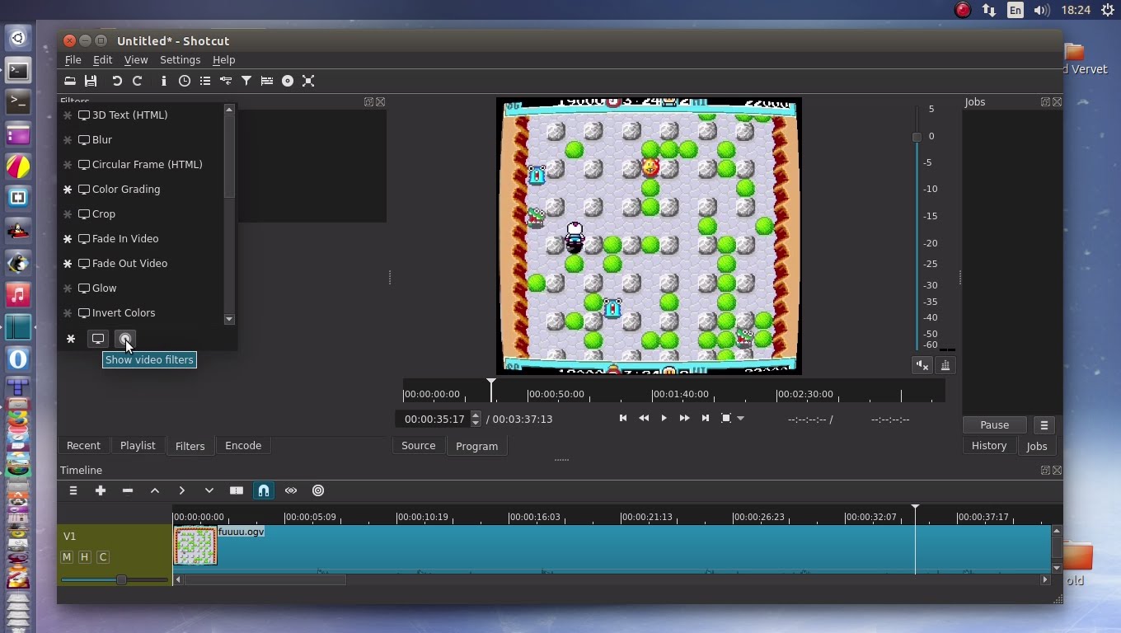The height and width of the screenshot is (633, 1121).
Task: Open the File menu
Action: click(x=73, y=60)
